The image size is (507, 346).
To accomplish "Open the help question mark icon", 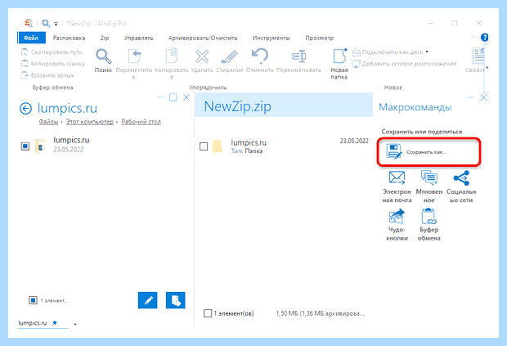I will point(484,38).
